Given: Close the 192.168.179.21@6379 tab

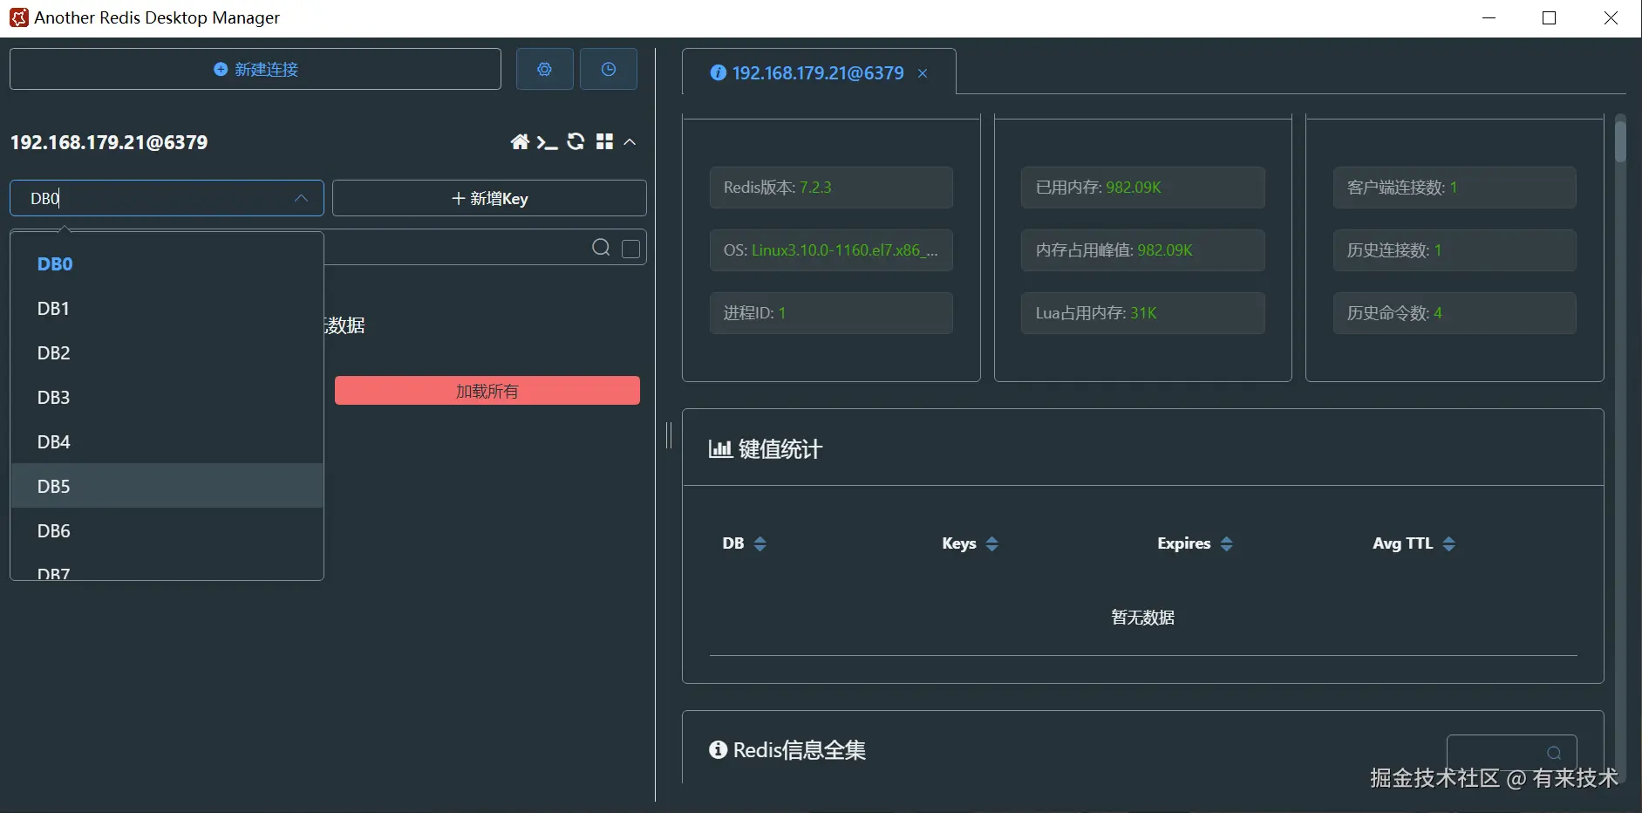Looking at the screenshot, I should tap(923, 73).
